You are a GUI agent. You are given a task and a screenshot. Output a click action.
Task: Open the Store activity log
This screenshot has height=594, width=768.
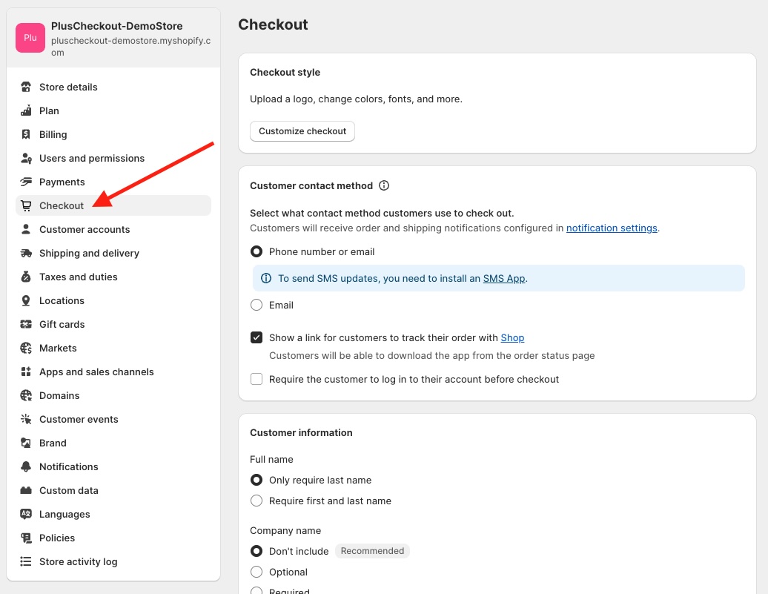point(78,561)
